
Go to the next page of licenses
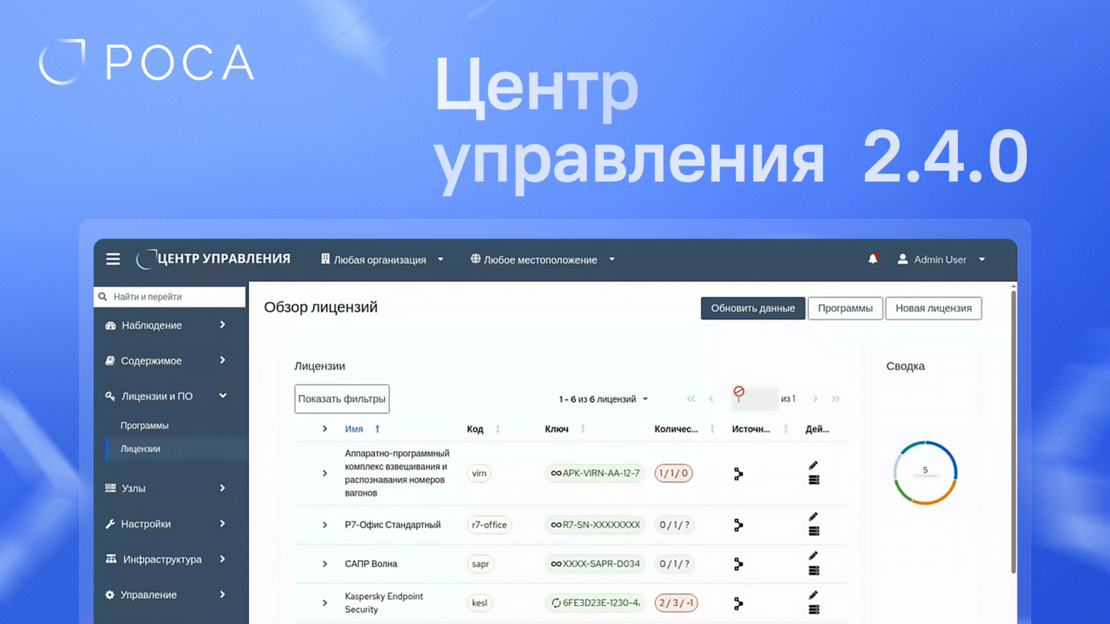coord(815,399)
